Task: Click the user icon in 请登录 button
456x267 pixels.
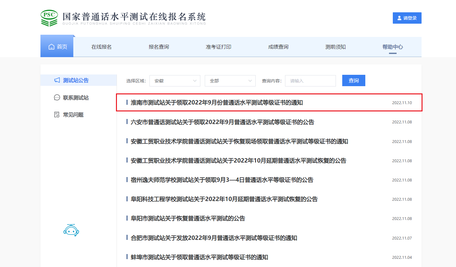Action: 399,18
